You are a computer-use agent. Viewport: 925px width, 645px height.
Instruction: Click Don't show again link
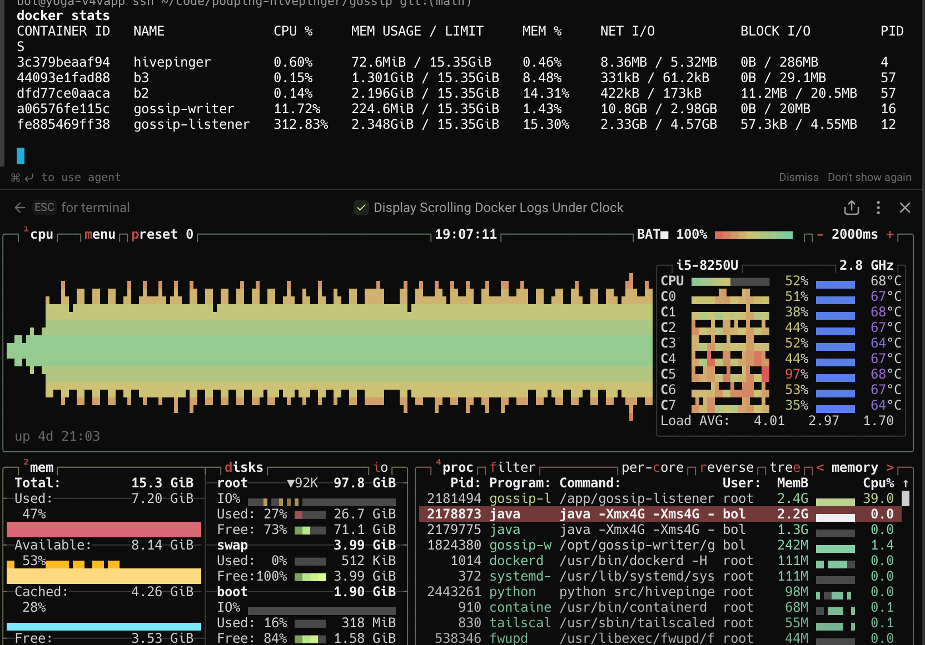point(869,177)
